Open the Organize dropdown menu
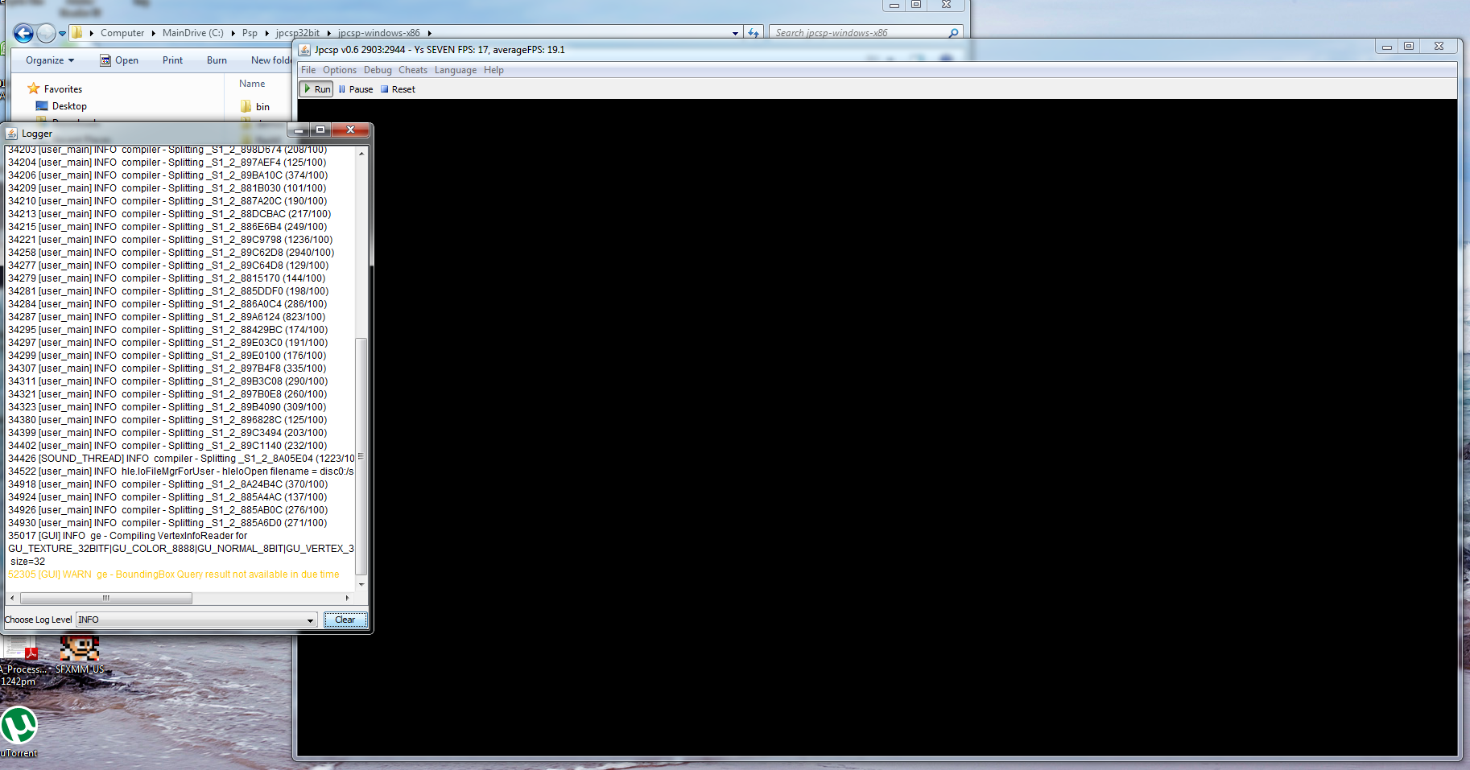This screenshot has height=770, width=1470. pos(50,60)
